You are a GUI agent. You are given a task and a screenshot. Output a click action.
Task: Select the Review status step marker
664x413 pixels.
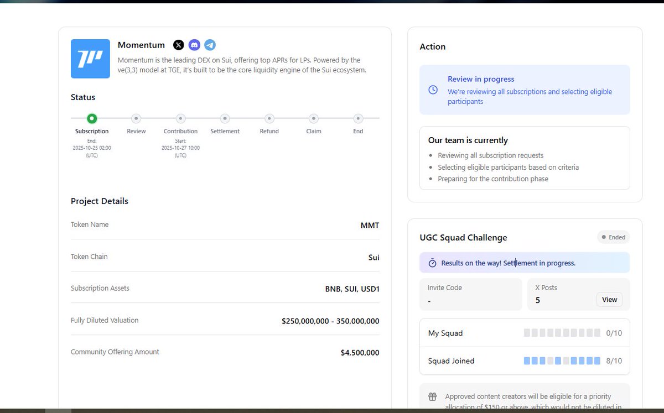point(136,118)
